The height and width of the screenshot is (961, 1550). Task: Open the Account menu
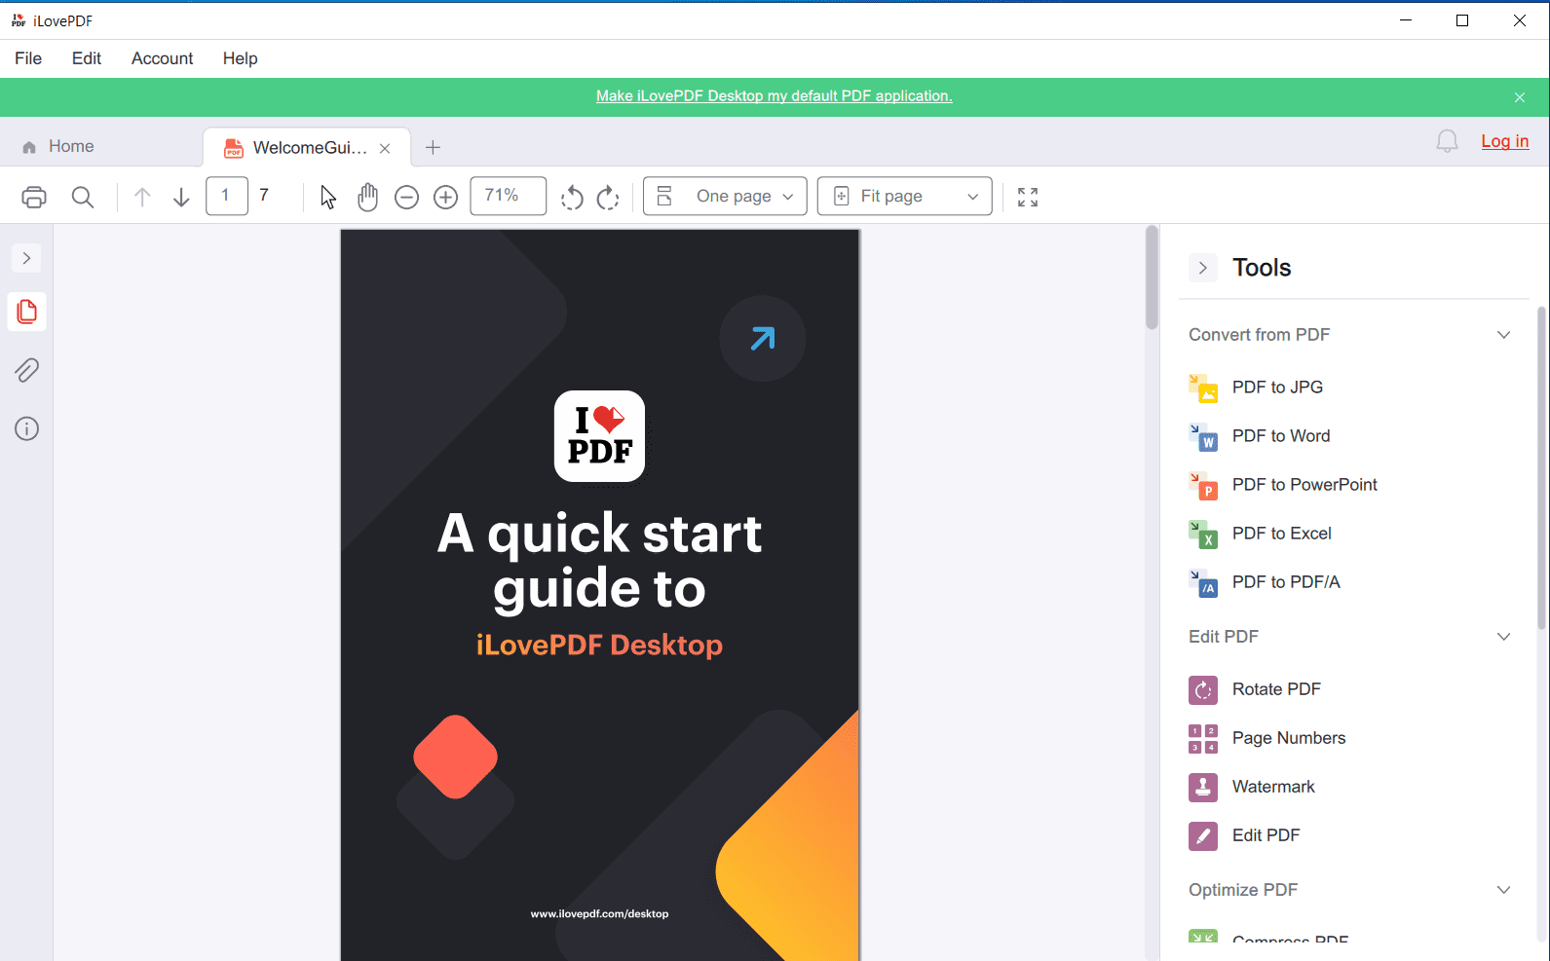click(162, 58)
